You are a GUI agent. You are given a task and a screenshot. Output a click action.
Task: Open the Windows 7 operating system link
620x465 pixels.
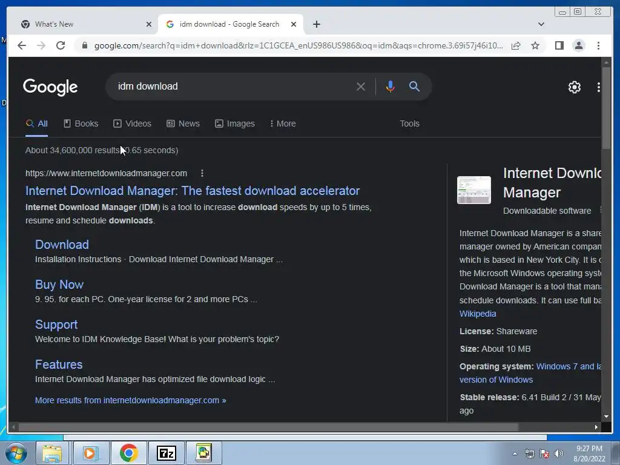569,366
